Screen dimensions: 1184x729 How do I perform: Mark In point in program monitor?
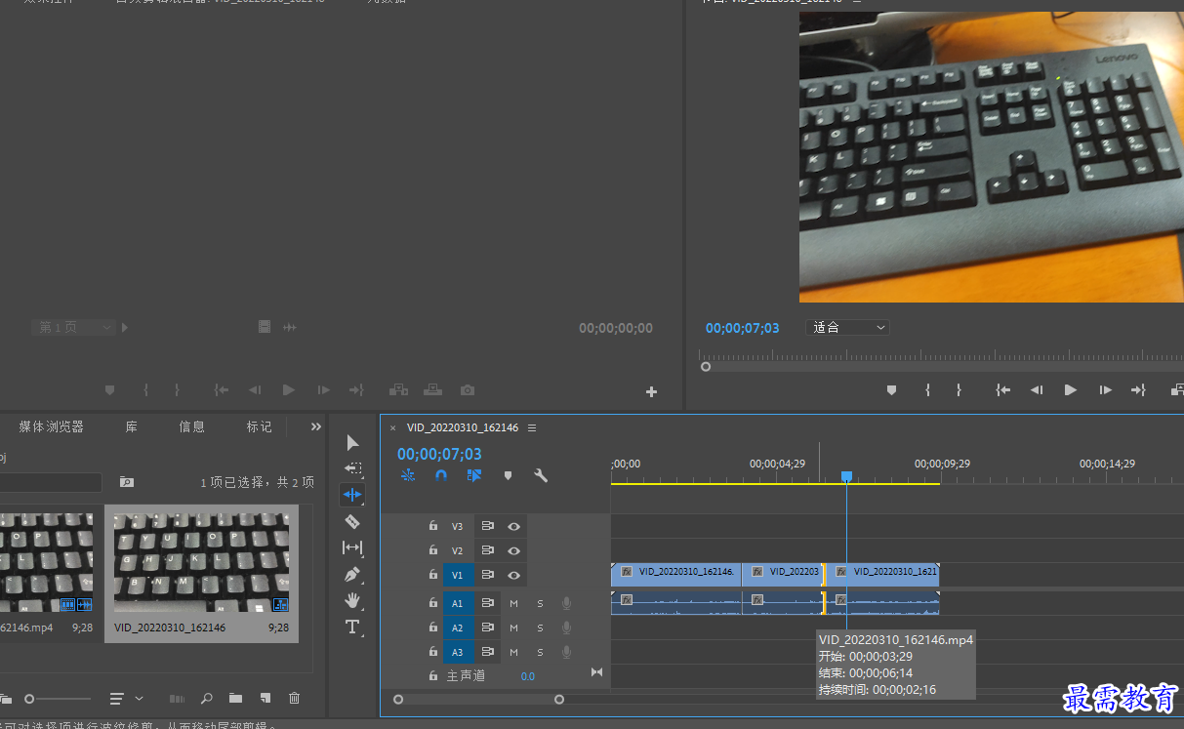point(926,390)
